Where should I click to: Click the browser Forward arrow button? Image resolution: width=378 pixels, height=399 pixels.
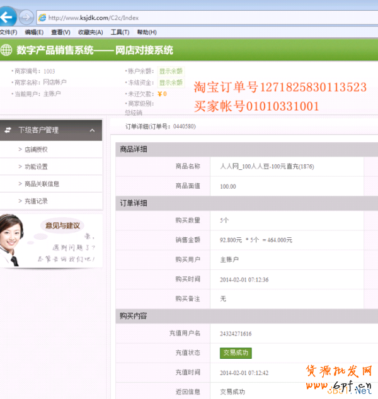(x=26, y=17)
